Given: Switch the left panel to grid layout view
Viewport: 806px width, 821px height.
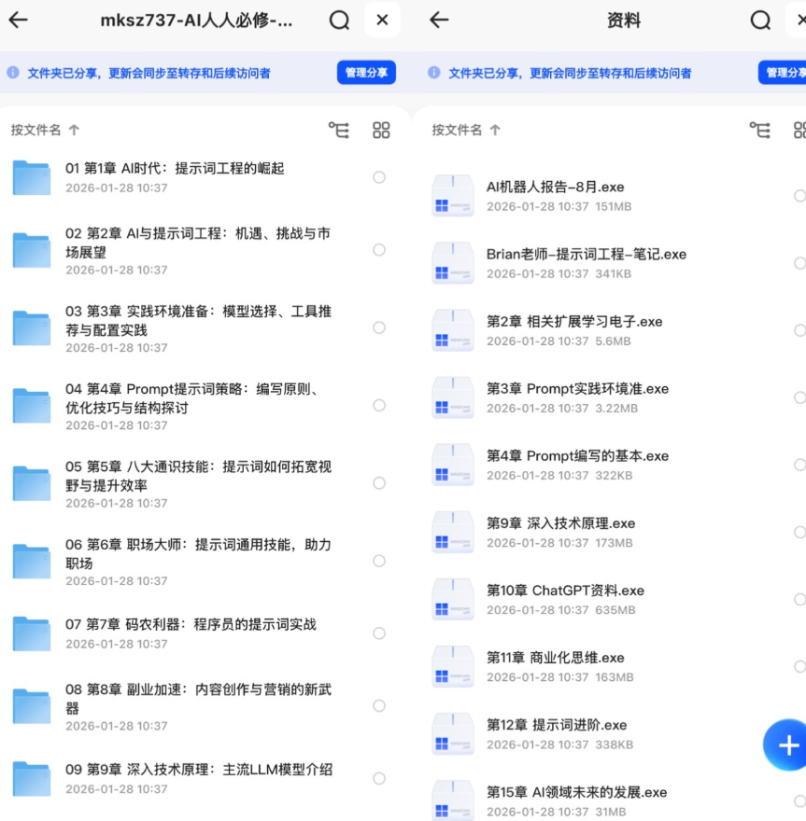Looking at the screenshot, I should click(x=381, y=132).
